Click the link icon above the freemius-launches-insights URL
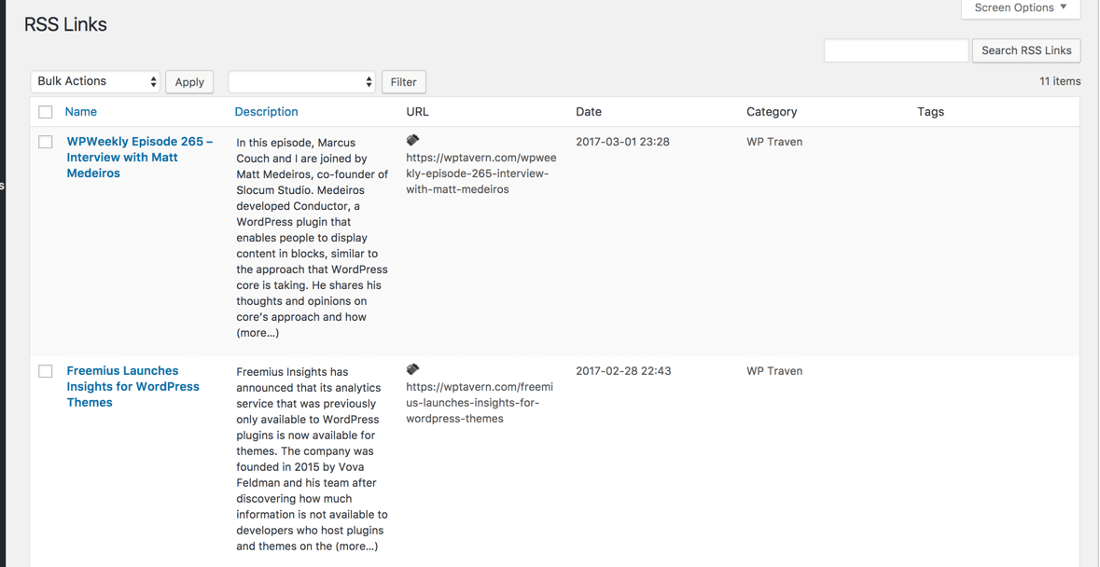1100x567 pixels. coord(412,369)
